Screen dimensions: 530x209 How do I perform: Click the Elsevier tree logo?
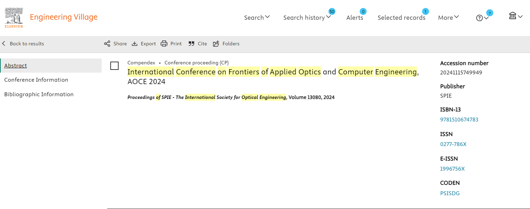coord(14,18)
